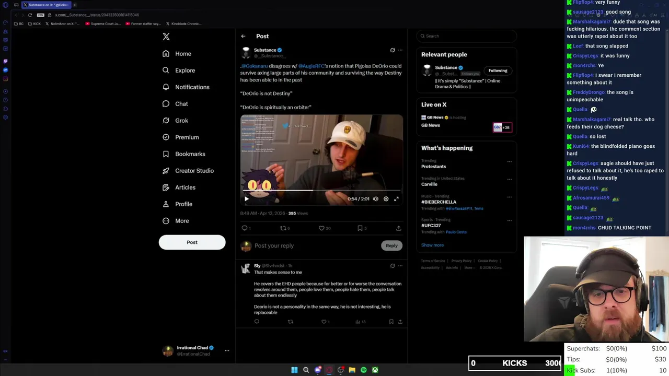Click the Bookmarks bookmark icon
The height and width of the screenshot is (376, 669).
point(166,154)
